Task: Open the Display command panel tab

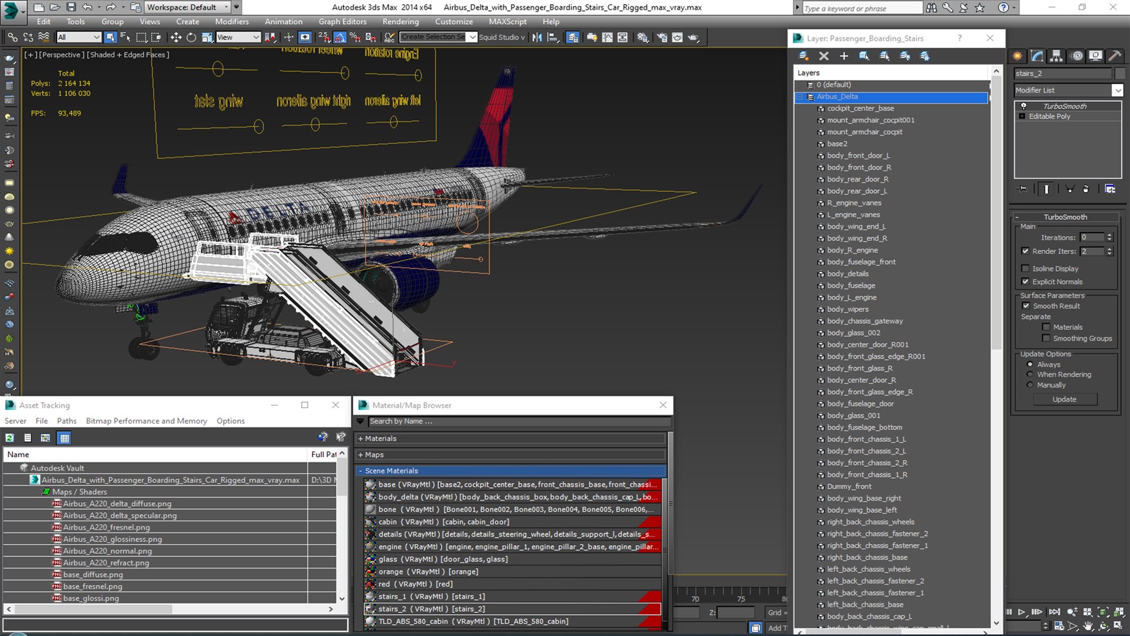Action: [1095, 56]
